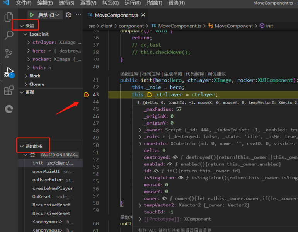Viewport: 298px width, 232px height.
Task: Select the init call stack frame
Action: 51,163
